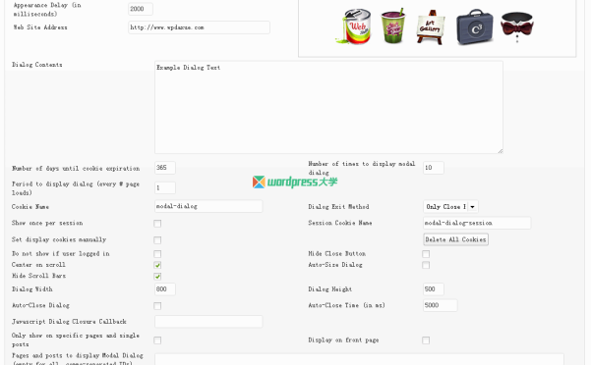Uncheck Hide Scroll Bars option
591x365 pixels.
pos(157,277)
